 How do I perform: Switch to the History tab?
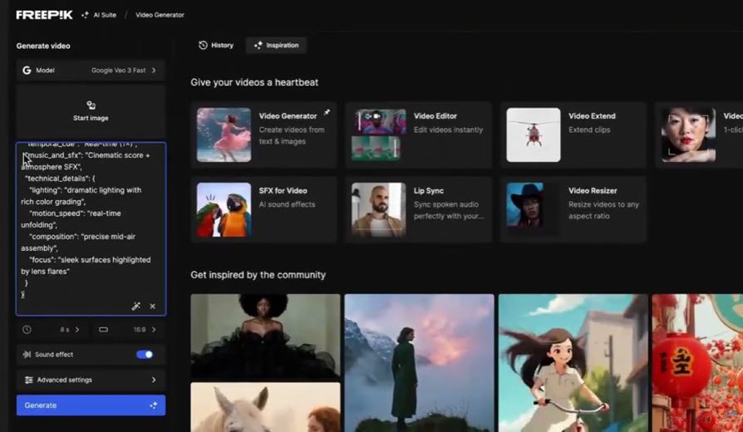click(216, 46)
